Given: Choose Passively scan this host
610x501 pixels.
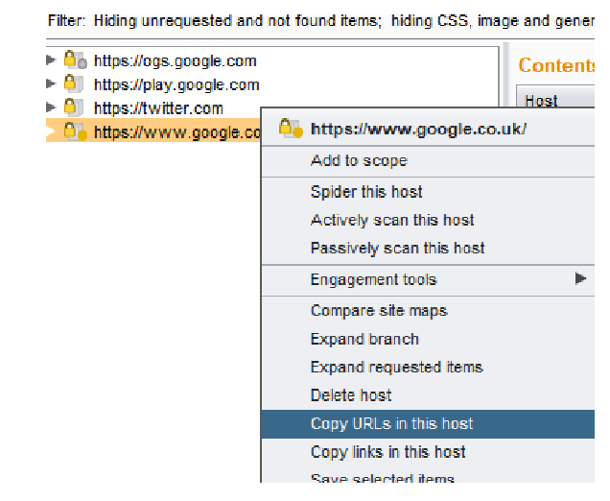Looking at the screenshot, I should pos(397,248).
